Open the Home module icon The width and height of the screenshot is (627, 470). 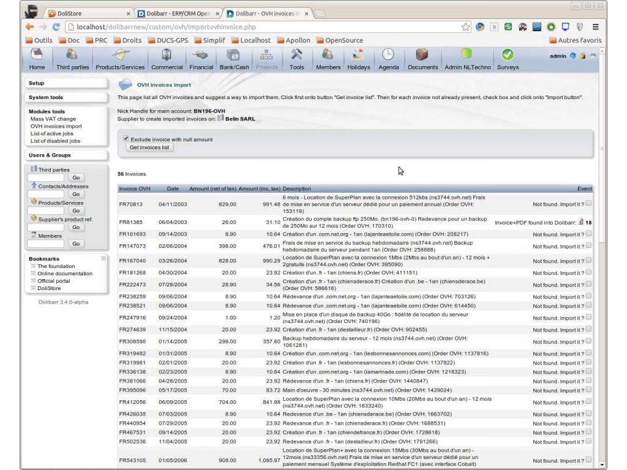[37, 54]
